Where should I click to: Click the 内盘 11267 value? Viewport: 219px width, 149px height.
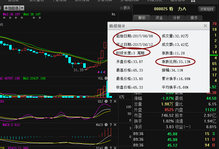(x=211, y=110)
